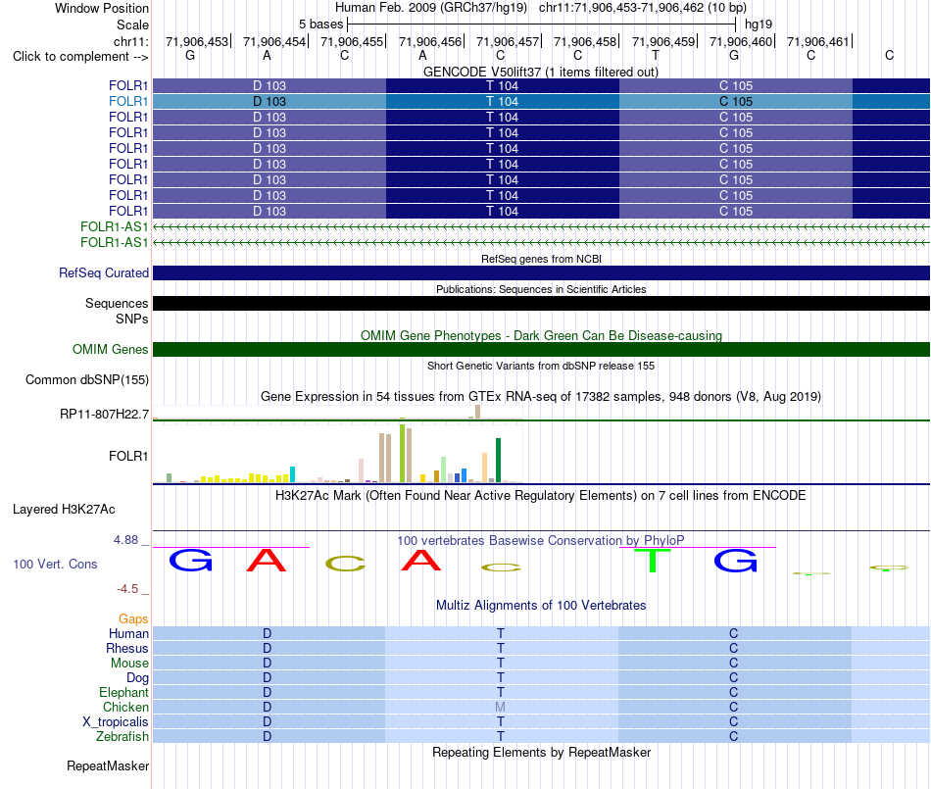Open Layered H3K27Ac track label

coord(64,510)
